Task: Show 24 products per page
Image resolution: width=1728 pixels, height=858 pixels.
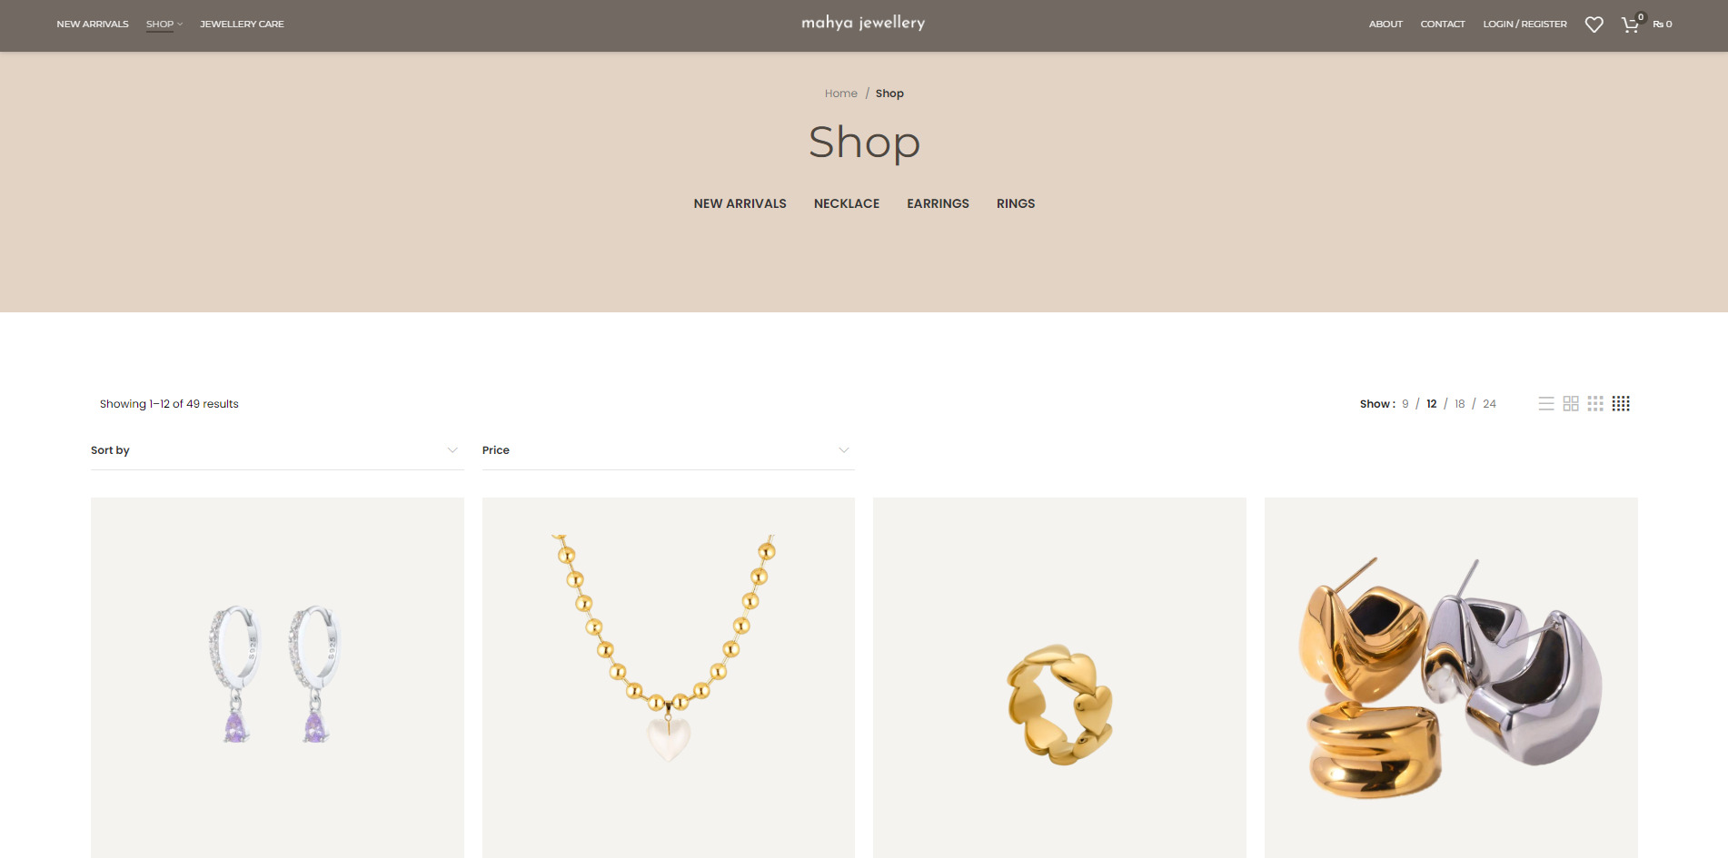Action: [1489, 404]
